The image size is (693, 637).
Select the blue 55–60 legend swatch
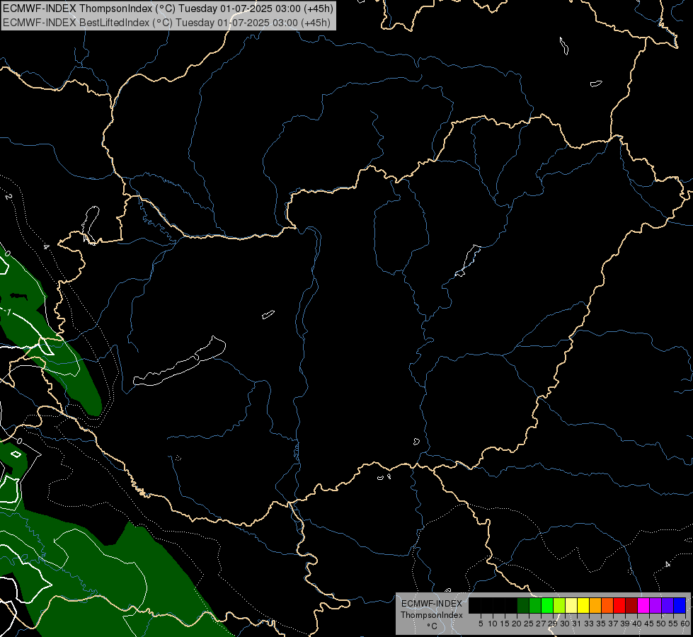click(680, 605)
